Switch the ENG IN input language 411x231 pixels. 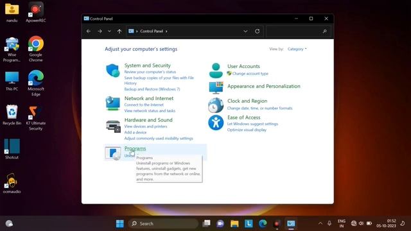341,223
